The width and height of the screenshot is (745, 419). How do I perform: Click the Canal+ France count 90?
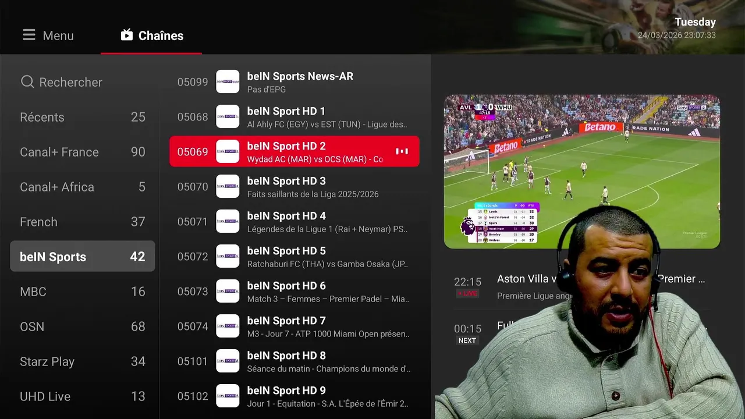coord(138,152)
